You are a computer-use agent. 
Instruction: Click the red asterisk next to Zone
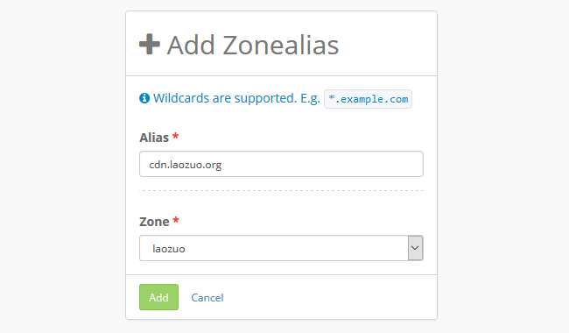tap(176, 220)
